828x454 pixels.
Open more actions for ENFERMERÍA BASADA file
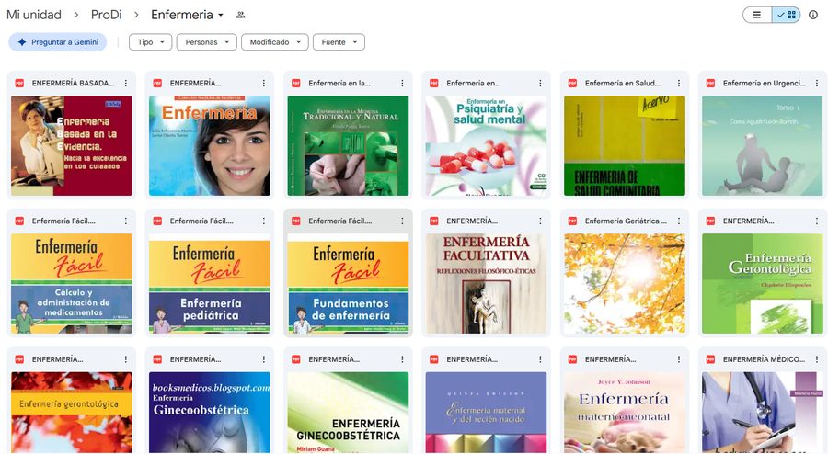[x=126, y=84]
